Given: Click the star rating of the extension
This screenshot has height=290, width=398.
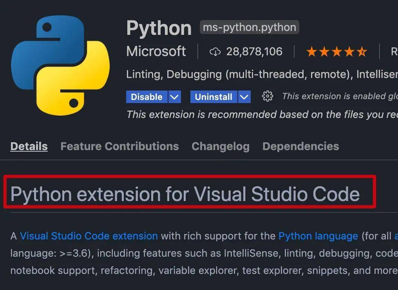Looking at the screenshot, I should pos(336,52).
